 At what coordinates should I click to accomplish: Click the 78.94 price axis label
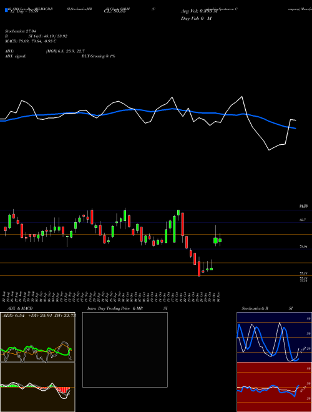click(x=303, y=247)
